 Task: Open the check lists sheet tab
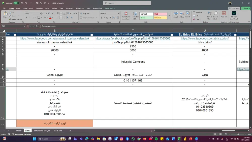[x=58, y=131]
